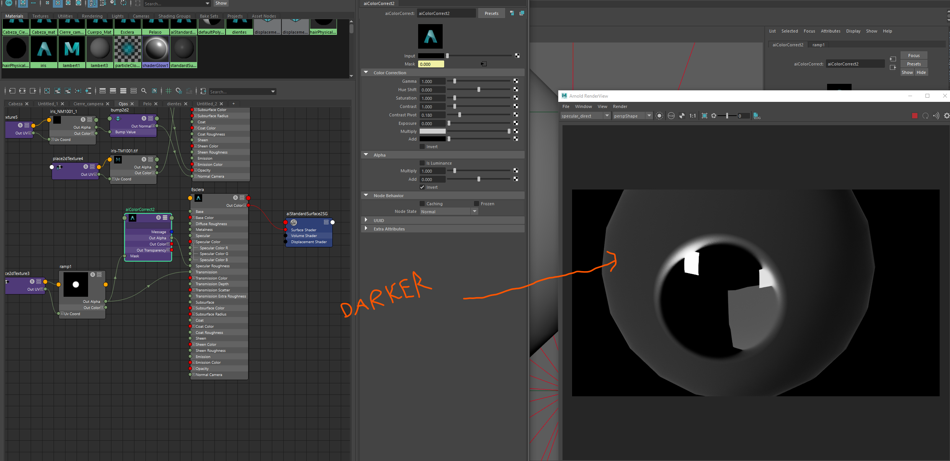Expand the UUID section
This screenshot has width=950, height=461.
coord(366,220)
